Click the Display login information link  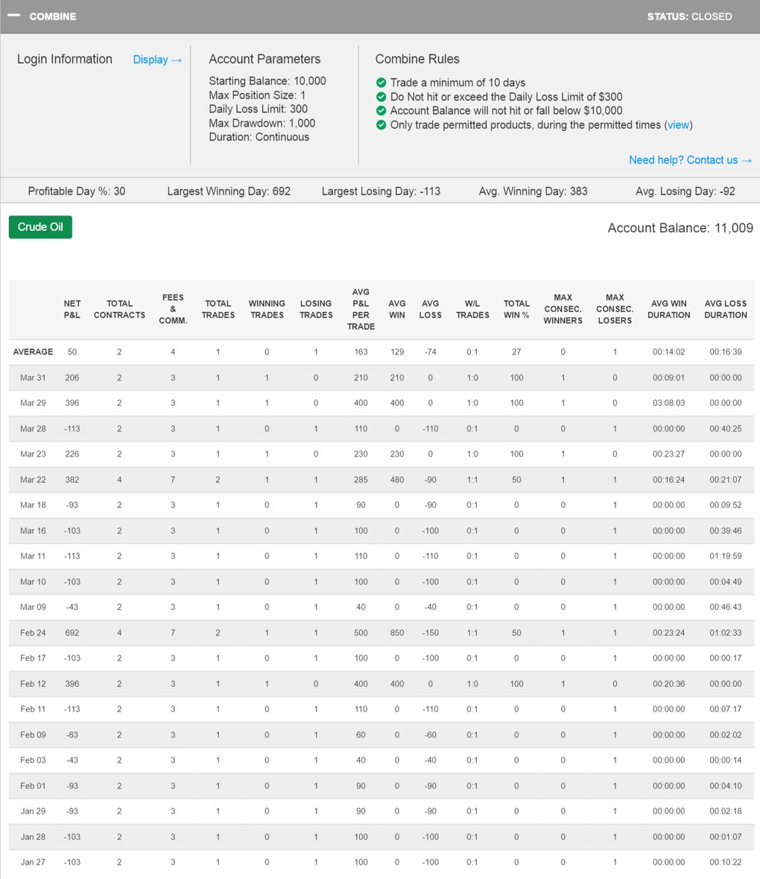click(x=157, y=60)
